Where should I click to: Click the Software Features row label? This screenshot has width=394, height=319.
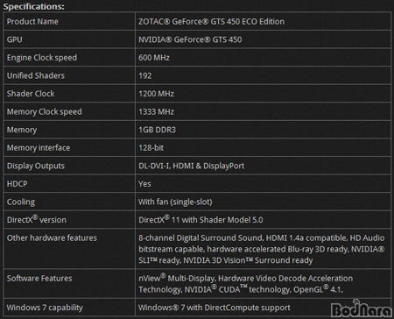click(39, 279)
